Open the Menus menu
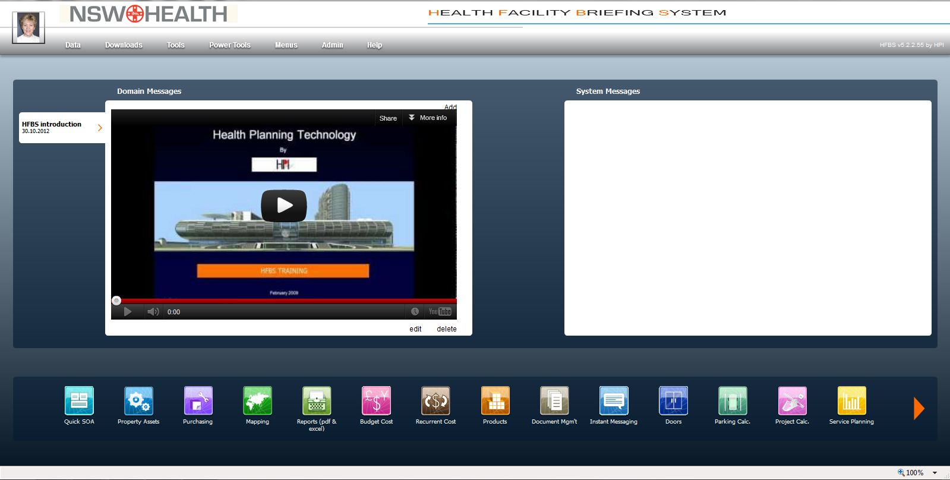The width and height of the screenshot is (950, 480). coord(286,45)
